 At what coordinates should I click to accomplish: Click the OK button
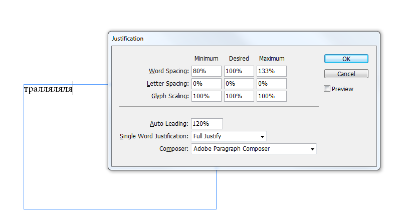[346, 59]
